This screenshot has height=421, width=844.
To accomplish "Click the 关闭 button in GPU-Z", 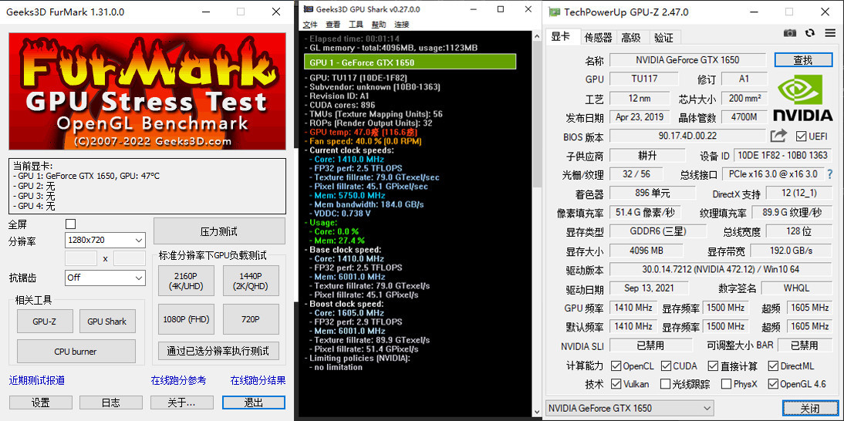I will (x=809, y=408).
